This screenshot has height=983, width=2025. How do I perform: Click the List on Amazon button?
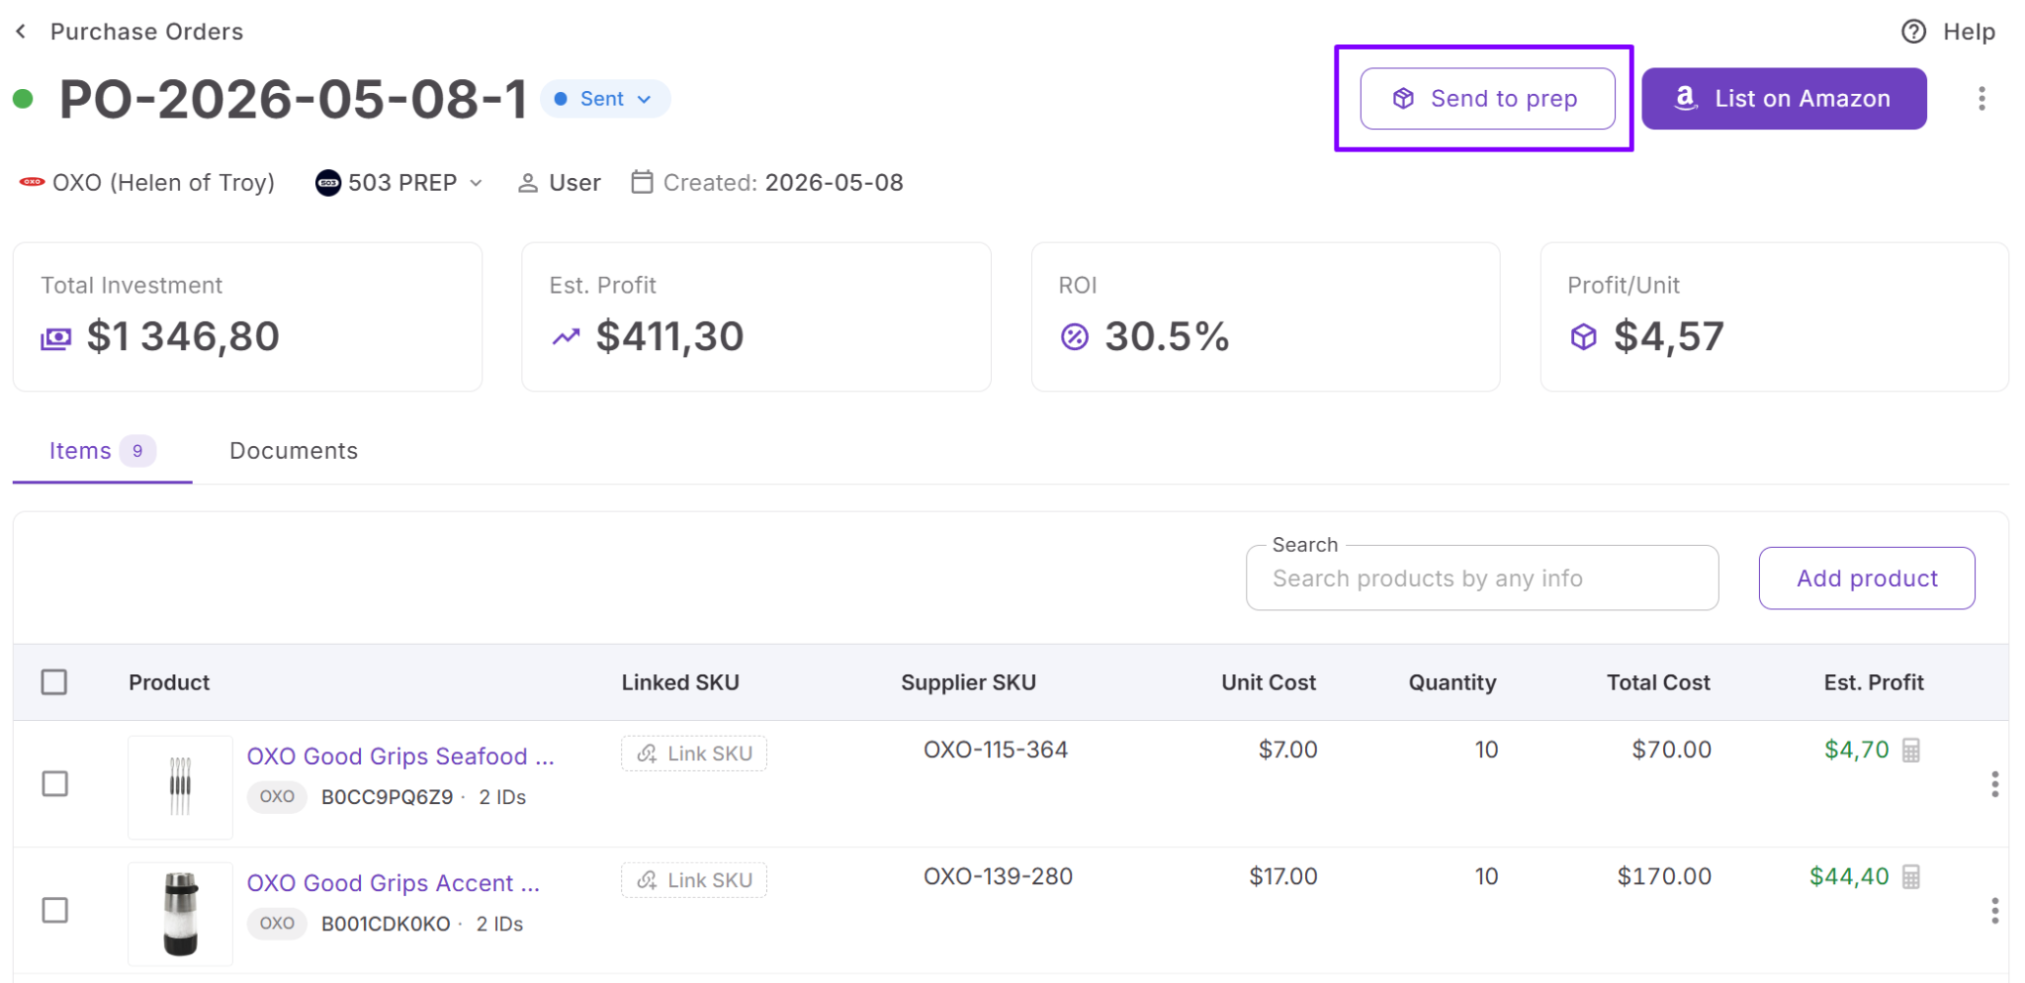pos(1784,99)
